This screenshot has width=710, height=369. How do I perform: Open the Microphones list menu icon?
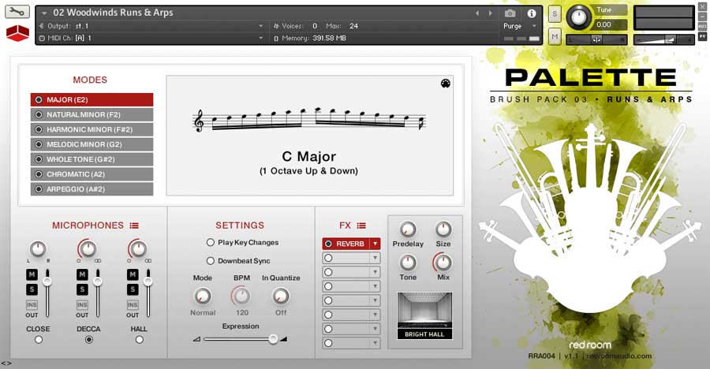coord(134,225)
